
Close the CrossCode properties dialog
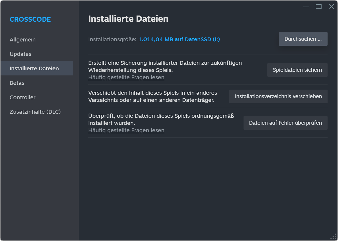click(x=332, y=7)
